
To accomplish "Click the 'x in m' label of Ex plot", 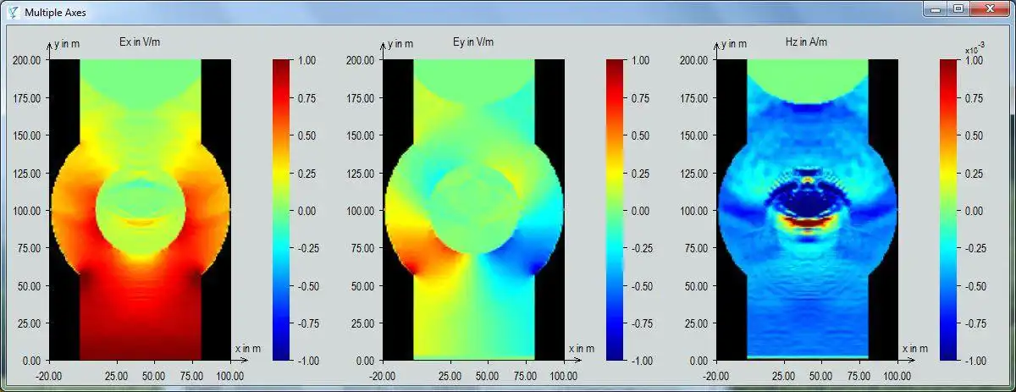I will (247, 349).
